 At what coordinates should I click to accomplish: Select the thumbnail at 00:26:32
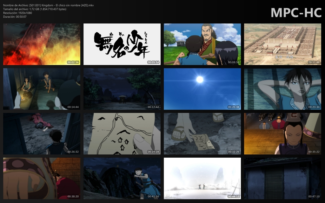coord(42,134)
